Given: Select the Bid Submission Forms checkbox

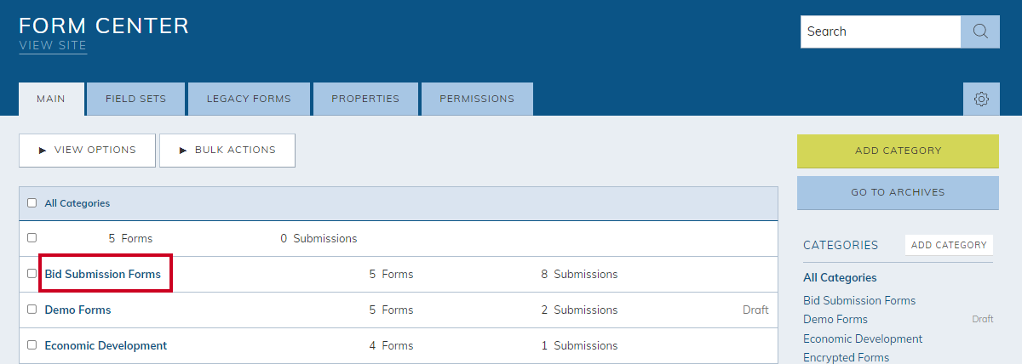Looking at the screenshot, I should 32,274.
